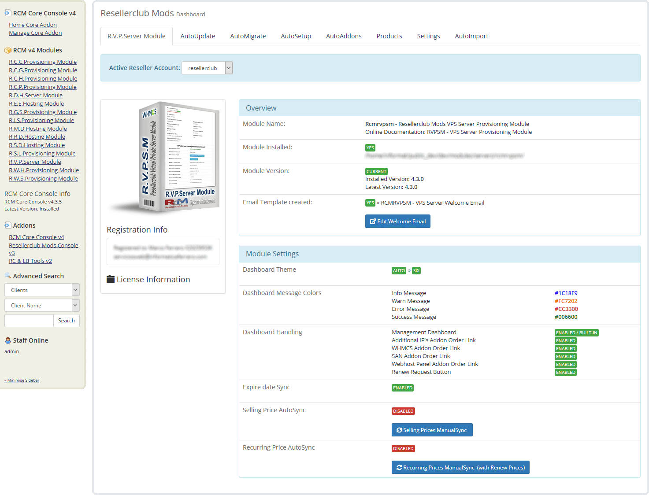649x495 pixels.
Task: Open R.R.D.Hosting Module link
Action: point(37,137)
